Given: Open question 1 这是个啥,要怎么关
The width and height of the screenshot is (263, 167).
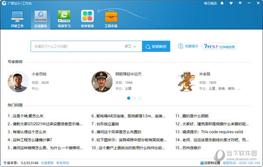Looking at the screenshot, I should pos(25,116).
